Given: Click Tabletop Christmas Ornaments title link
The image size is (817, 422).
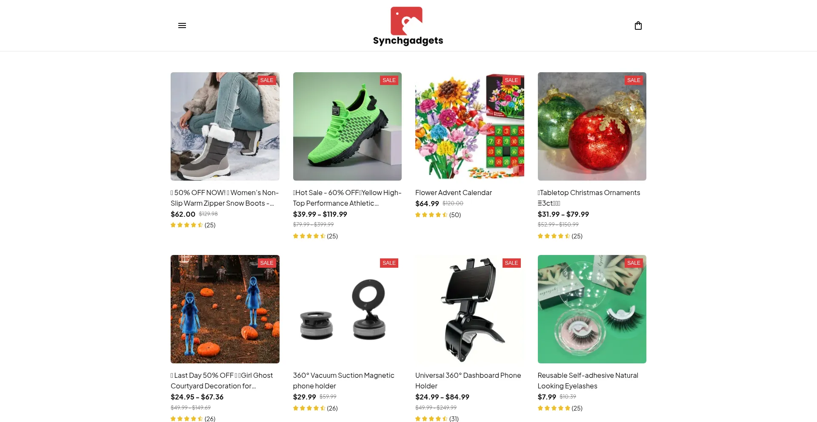Looking at the screenshot, I should [x=589, y=198].
